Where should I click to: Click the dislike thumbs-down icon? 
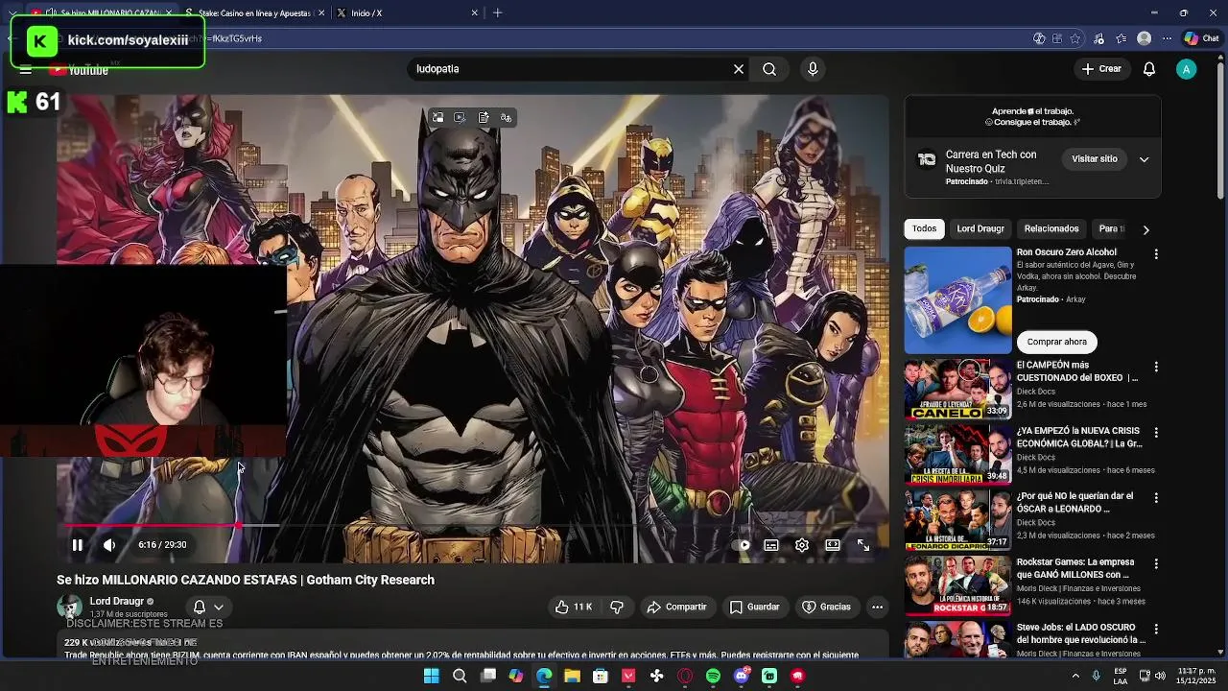617,607
